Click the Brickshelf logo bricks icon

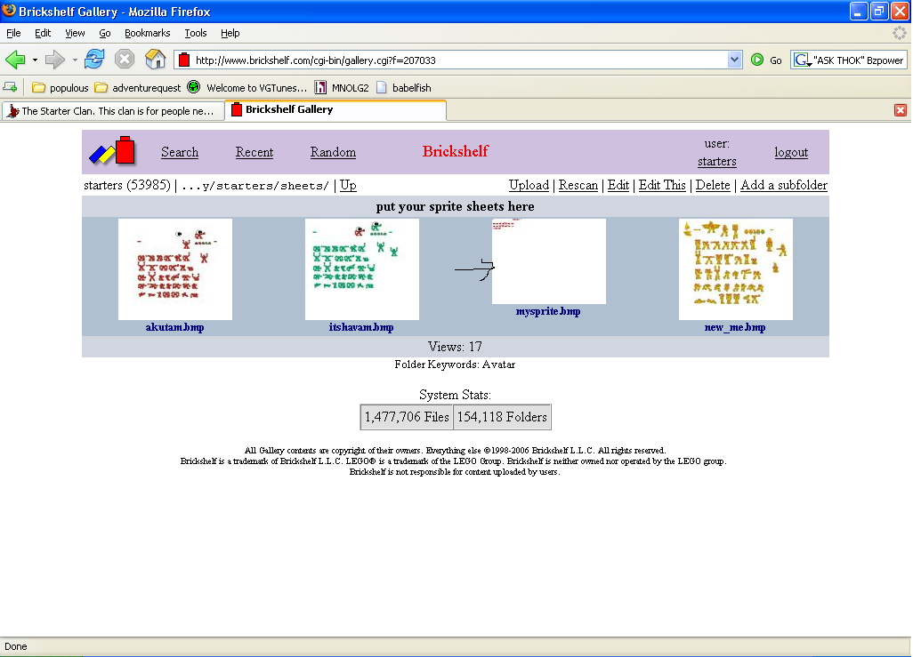[x=112, y=151]
